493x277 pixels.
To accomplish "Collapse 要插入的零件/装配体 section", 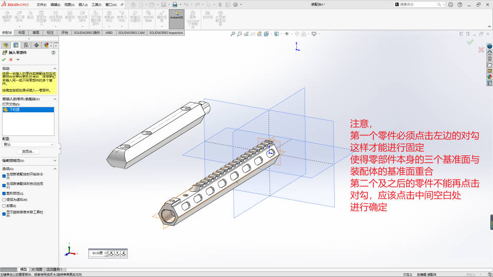I will coord(55,99).
